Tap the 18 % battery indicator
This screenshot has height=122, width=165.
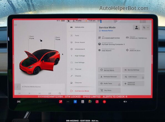click(61, 21)
